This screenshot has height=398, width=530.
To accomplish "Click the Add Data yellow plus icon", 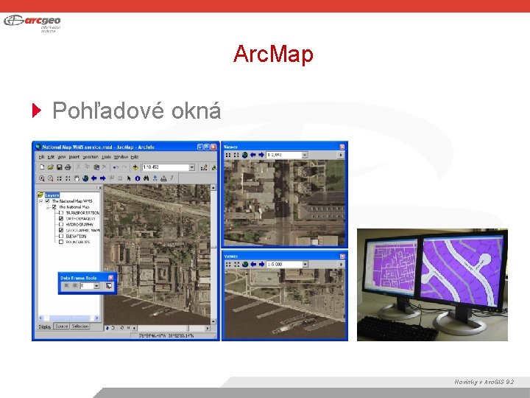I will pos(135,167).
